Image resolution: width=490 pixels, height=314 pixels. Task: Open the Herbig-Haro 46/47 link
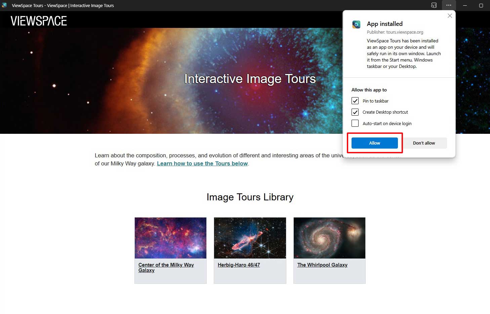point(239,265)
